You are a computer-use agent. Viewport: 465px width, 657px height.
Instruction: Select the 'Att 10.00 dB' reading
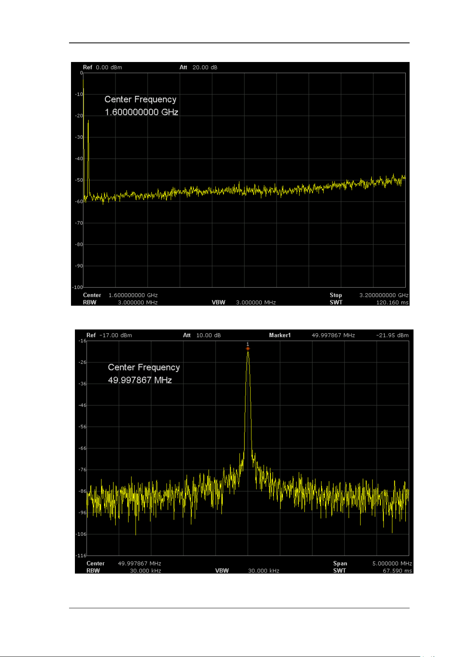[x=202, y=335]
